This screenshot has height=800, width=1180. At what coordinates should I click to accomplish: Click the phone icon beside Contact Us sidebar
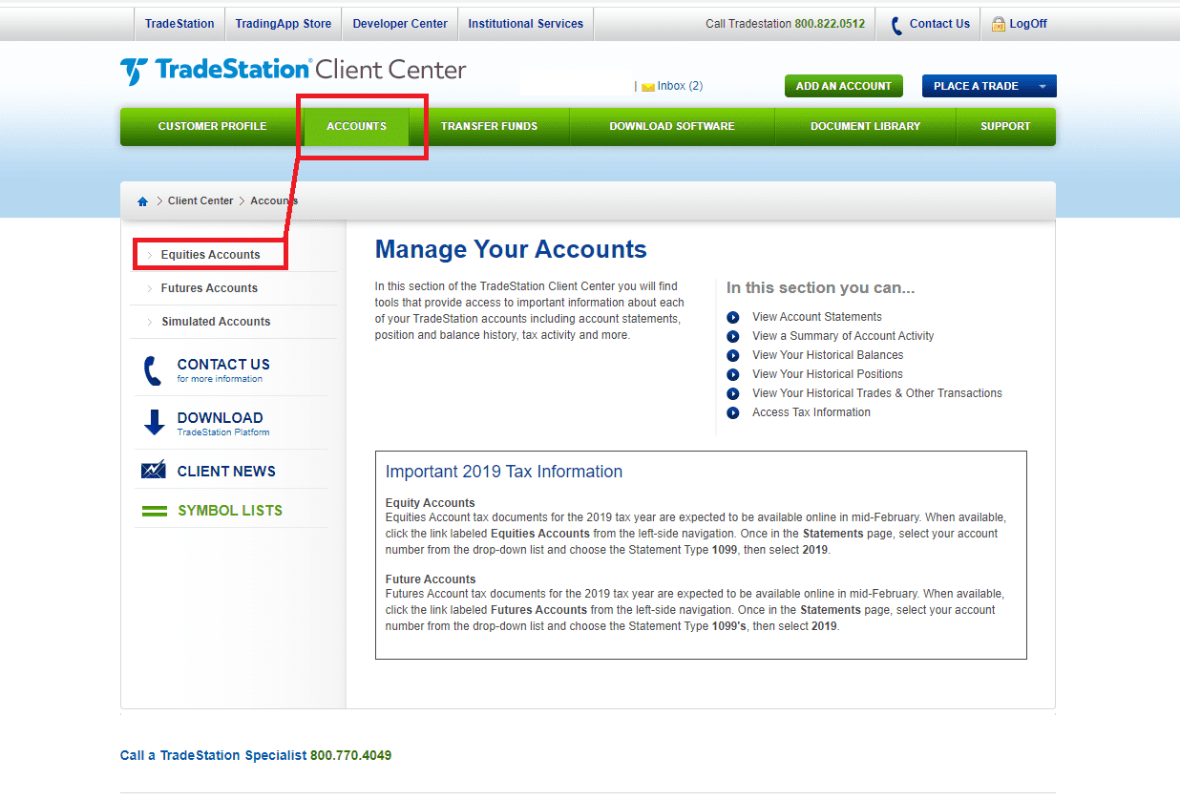point(152,370)
